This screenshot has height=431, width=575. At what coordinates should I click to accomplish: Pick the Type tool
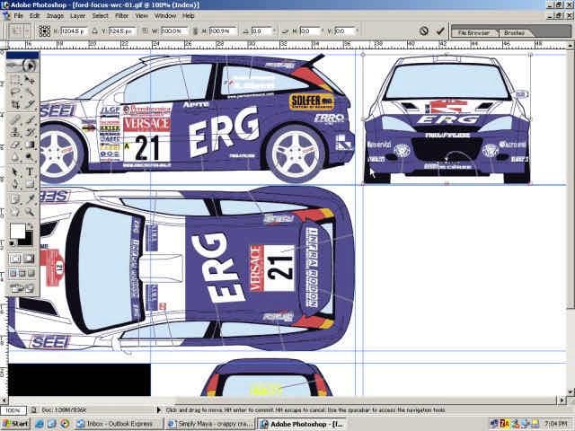30,172
